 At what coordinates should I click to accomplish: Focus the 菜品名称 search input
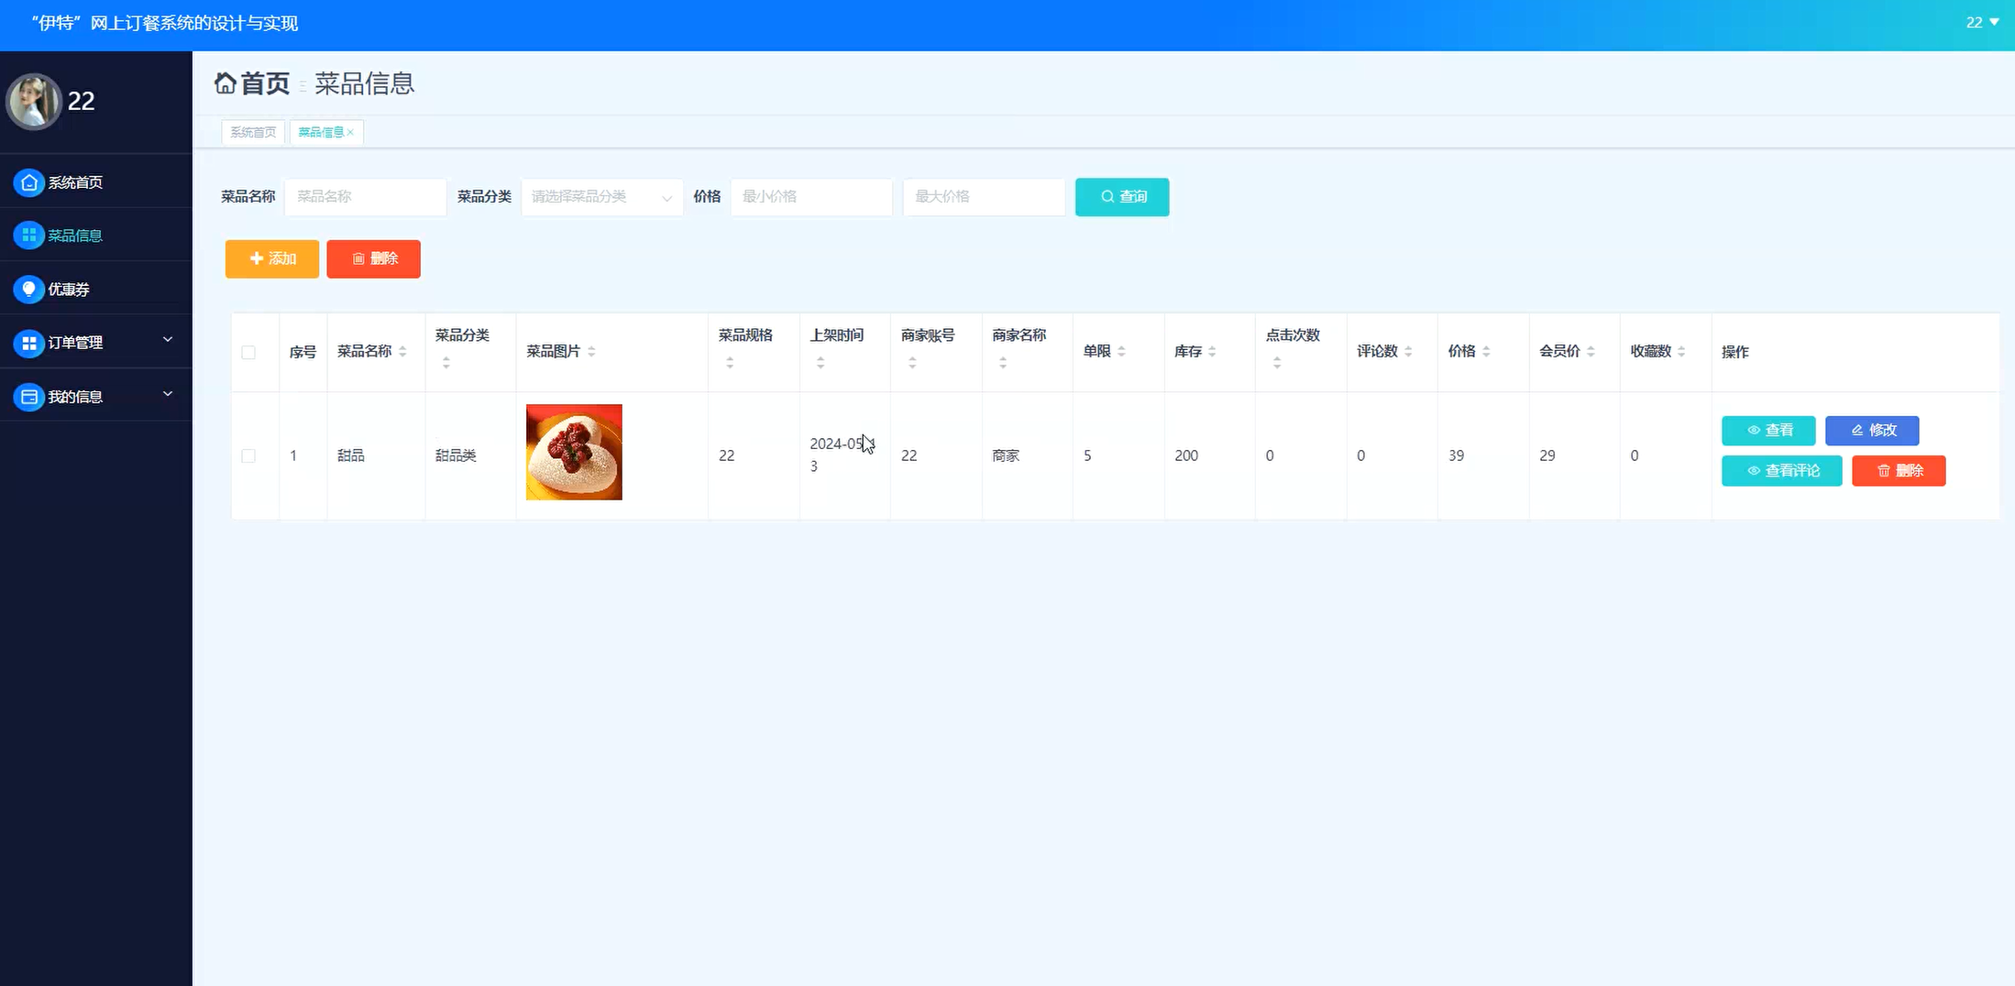click(366, 197)
